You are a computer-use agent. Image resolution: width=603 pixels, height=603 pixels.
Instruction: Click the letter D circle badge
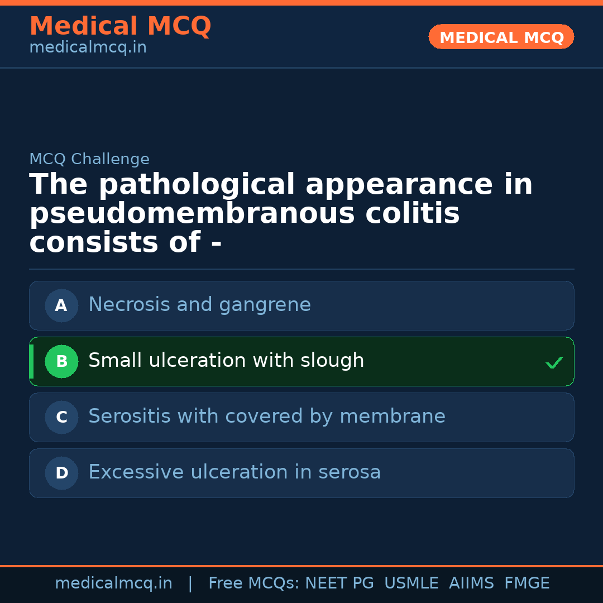[61, 473]
